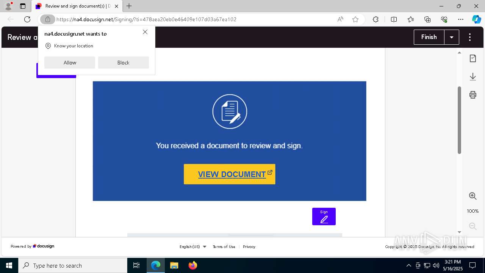Viewport: 485px width, 273px height.
Task: Open the Terms of Use link
Action: coord(224,246)
